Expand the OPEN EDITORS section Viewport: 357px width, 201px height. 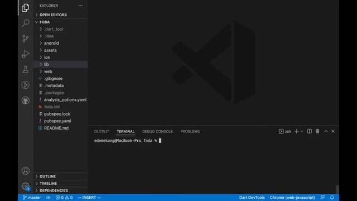[x=61, y=15]
